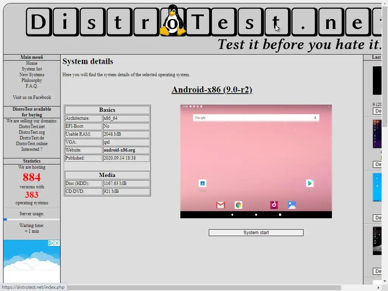Close the advertisement with X icon
The width and height of the screenshot is (388, 291).
click(x=57, y=243)
